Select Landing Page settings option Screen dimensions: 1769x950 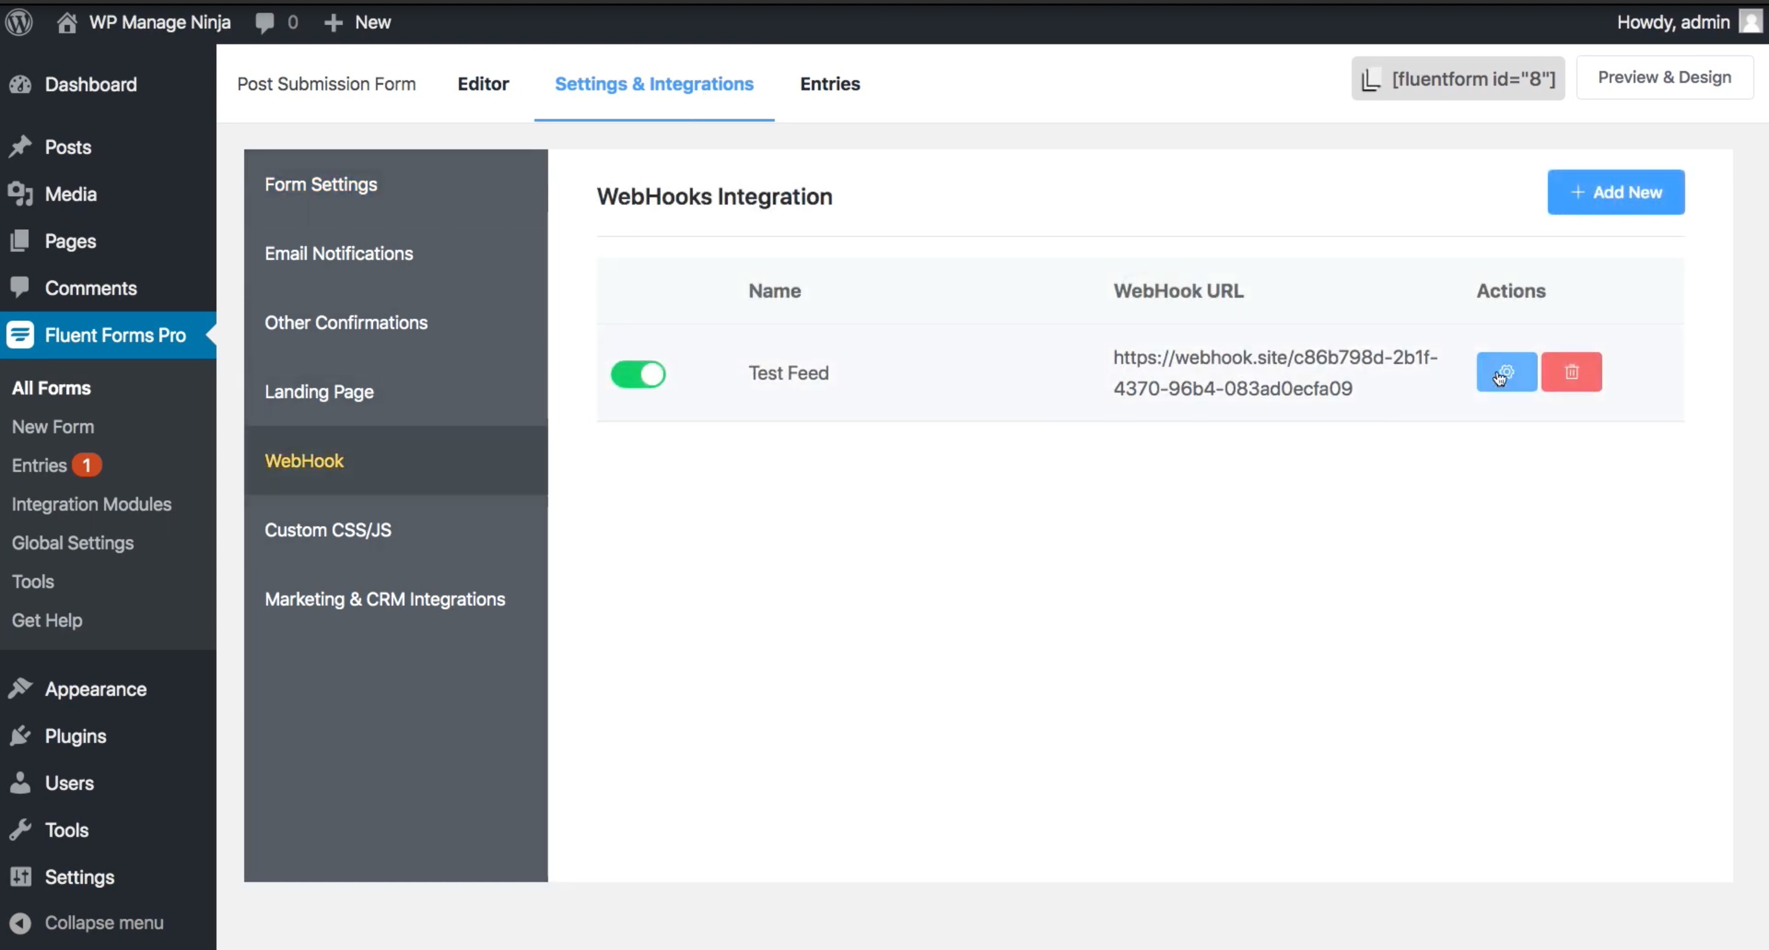[319, 391]
